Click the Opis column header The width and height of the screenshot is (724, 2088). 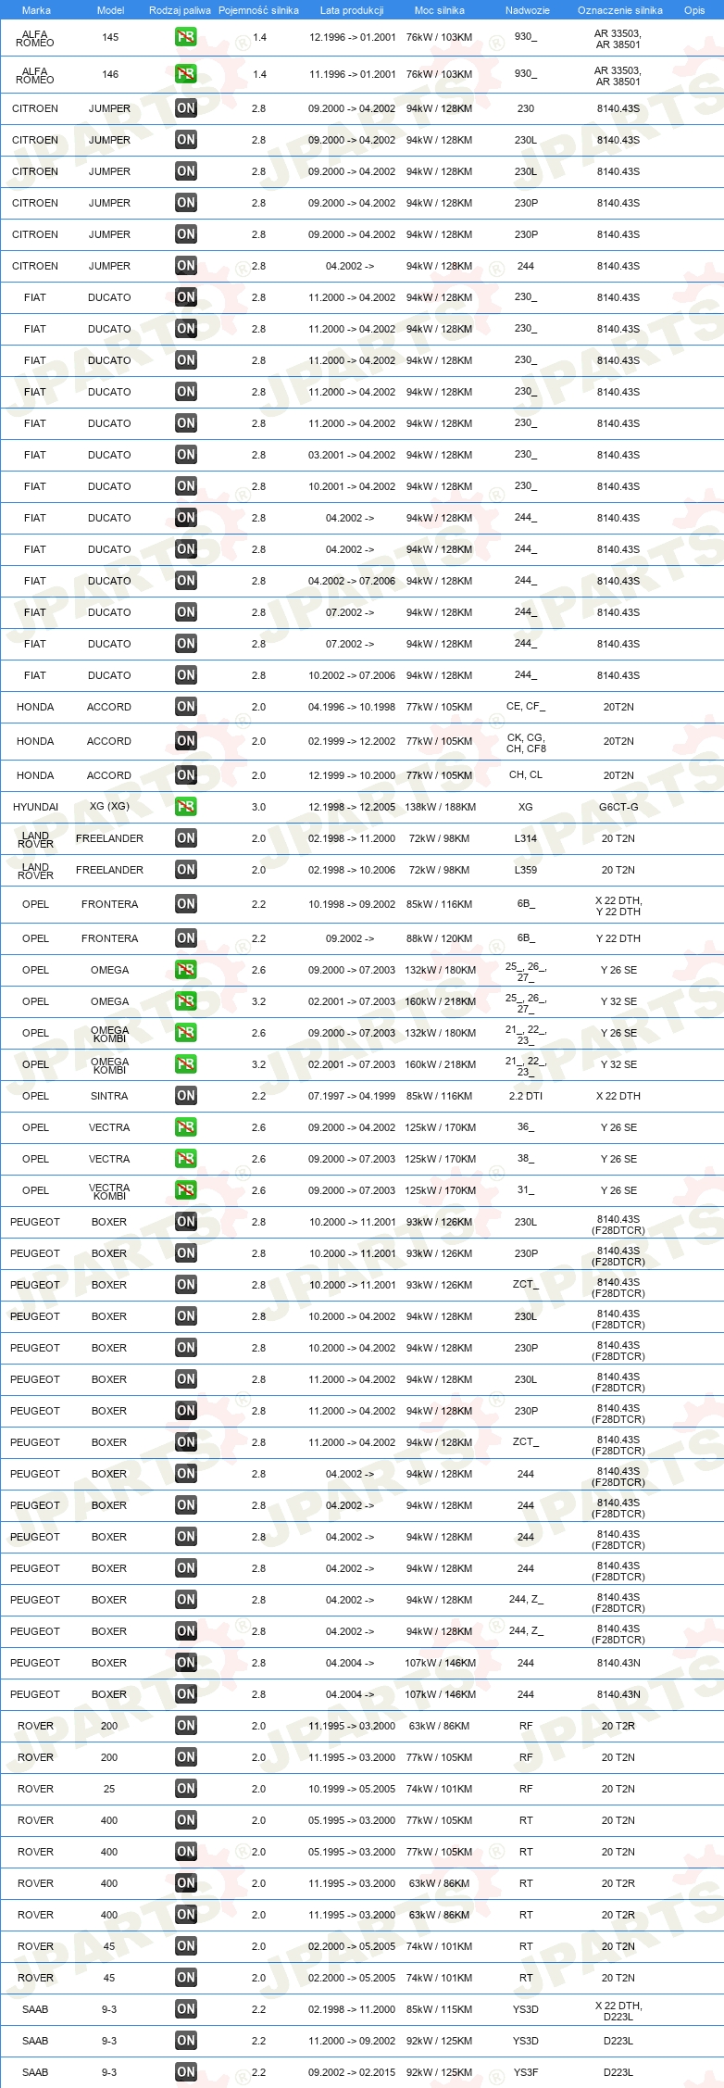click(x=694, y=10)
